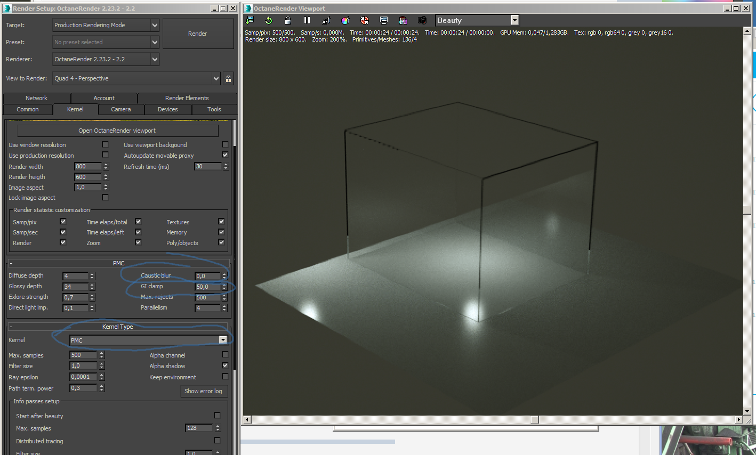Viewport: 756px width, 455px height.
Task: Click the Show error log button
Action: [x=203, y=391]
